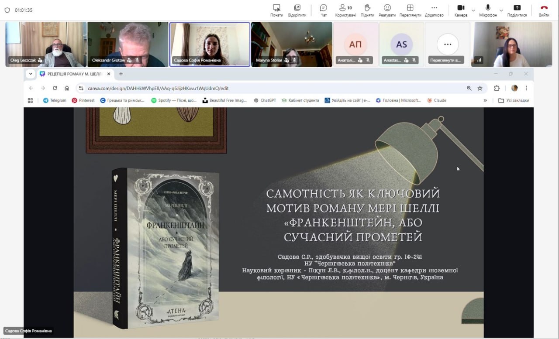The height and width of the screenshot is (339, 559).
Task: Show the Користувачі participants list
Action: pyautogui.click(x=345, y=10)
